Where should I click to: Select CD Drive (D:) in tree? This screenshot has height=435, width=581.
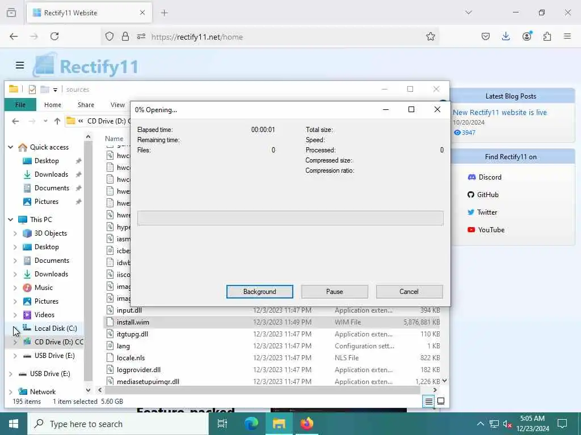pyautogui.click(x=53, y=342)
